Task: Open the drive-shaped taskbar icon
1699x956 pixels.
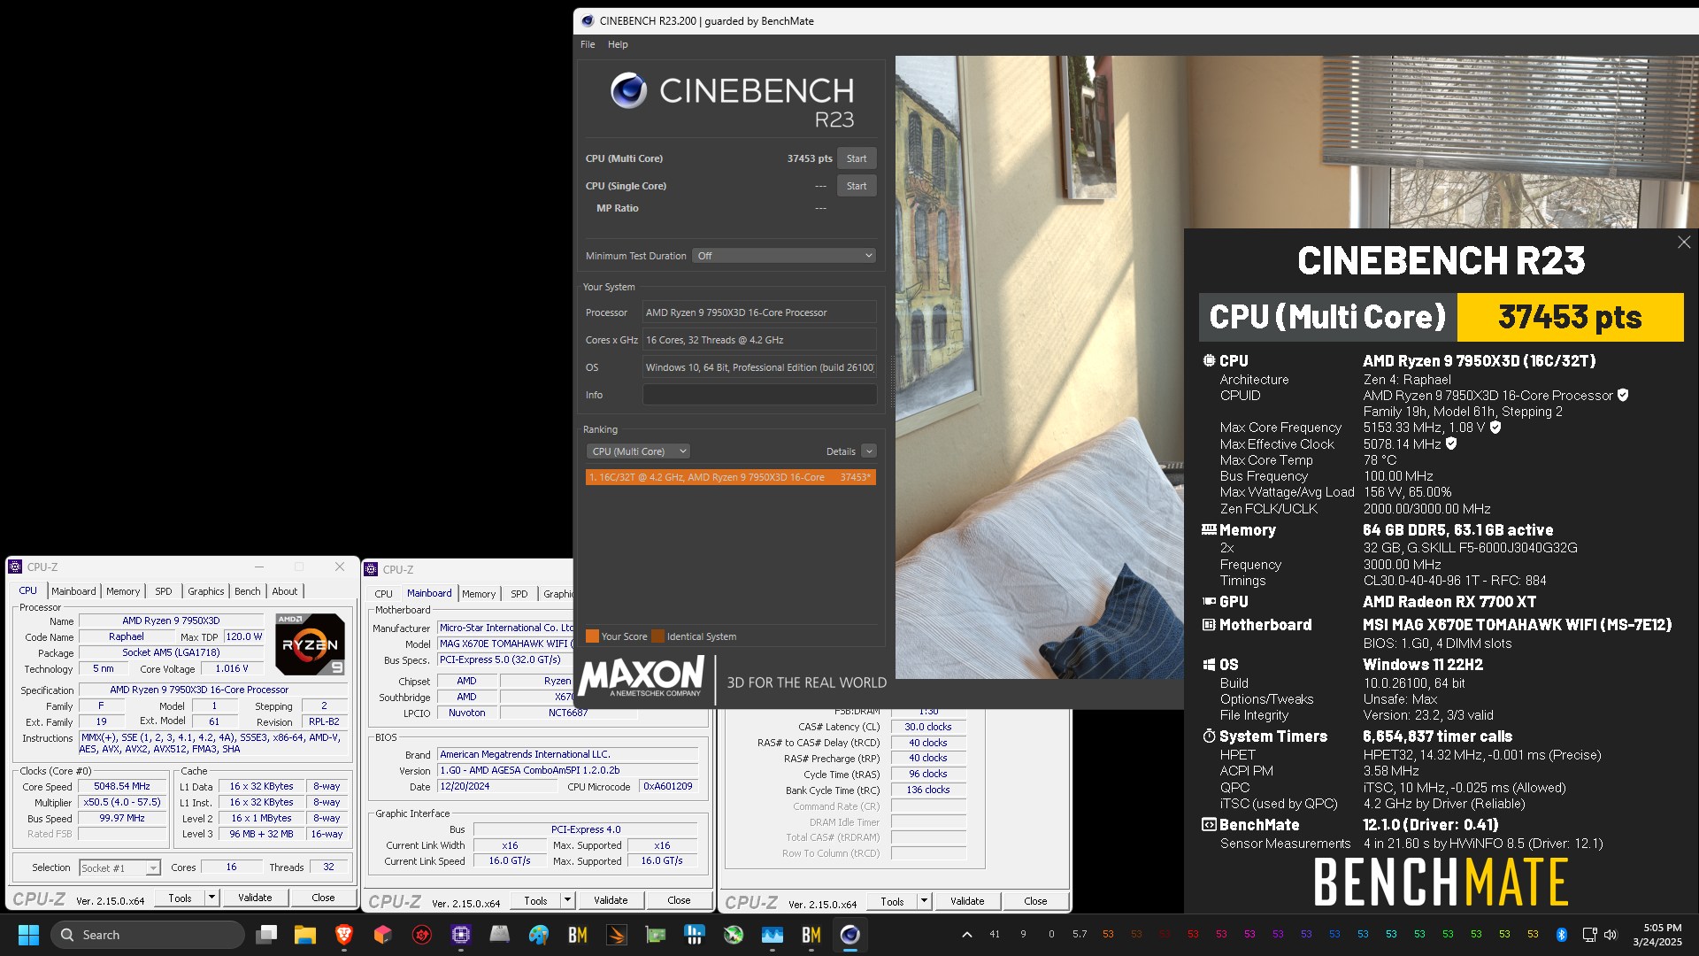Action: point(500,935)
